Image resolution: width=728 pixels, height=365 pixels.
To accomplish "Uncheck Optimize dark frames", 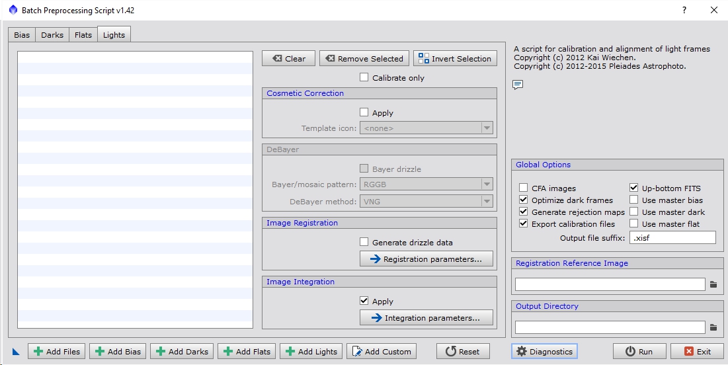I will point(523,200).
